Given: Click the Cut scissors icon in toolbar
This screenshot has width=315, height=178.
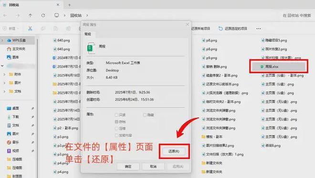Looking at the screenshot, I should (x=30, y=29).
